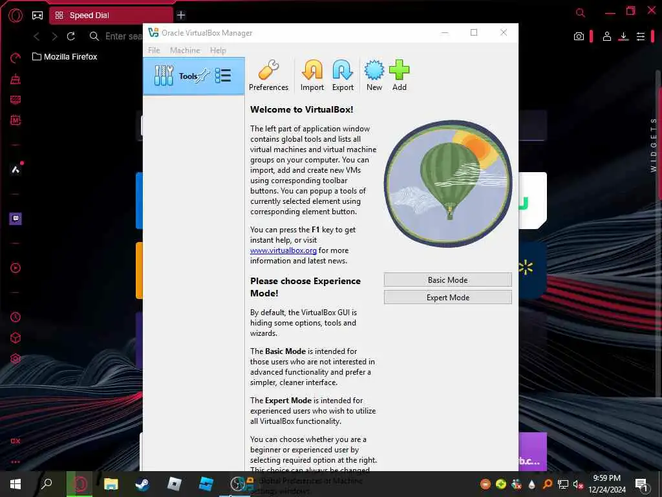Take a snapshot with Opera camera icon
662x497 pixels.
(579, 36)
